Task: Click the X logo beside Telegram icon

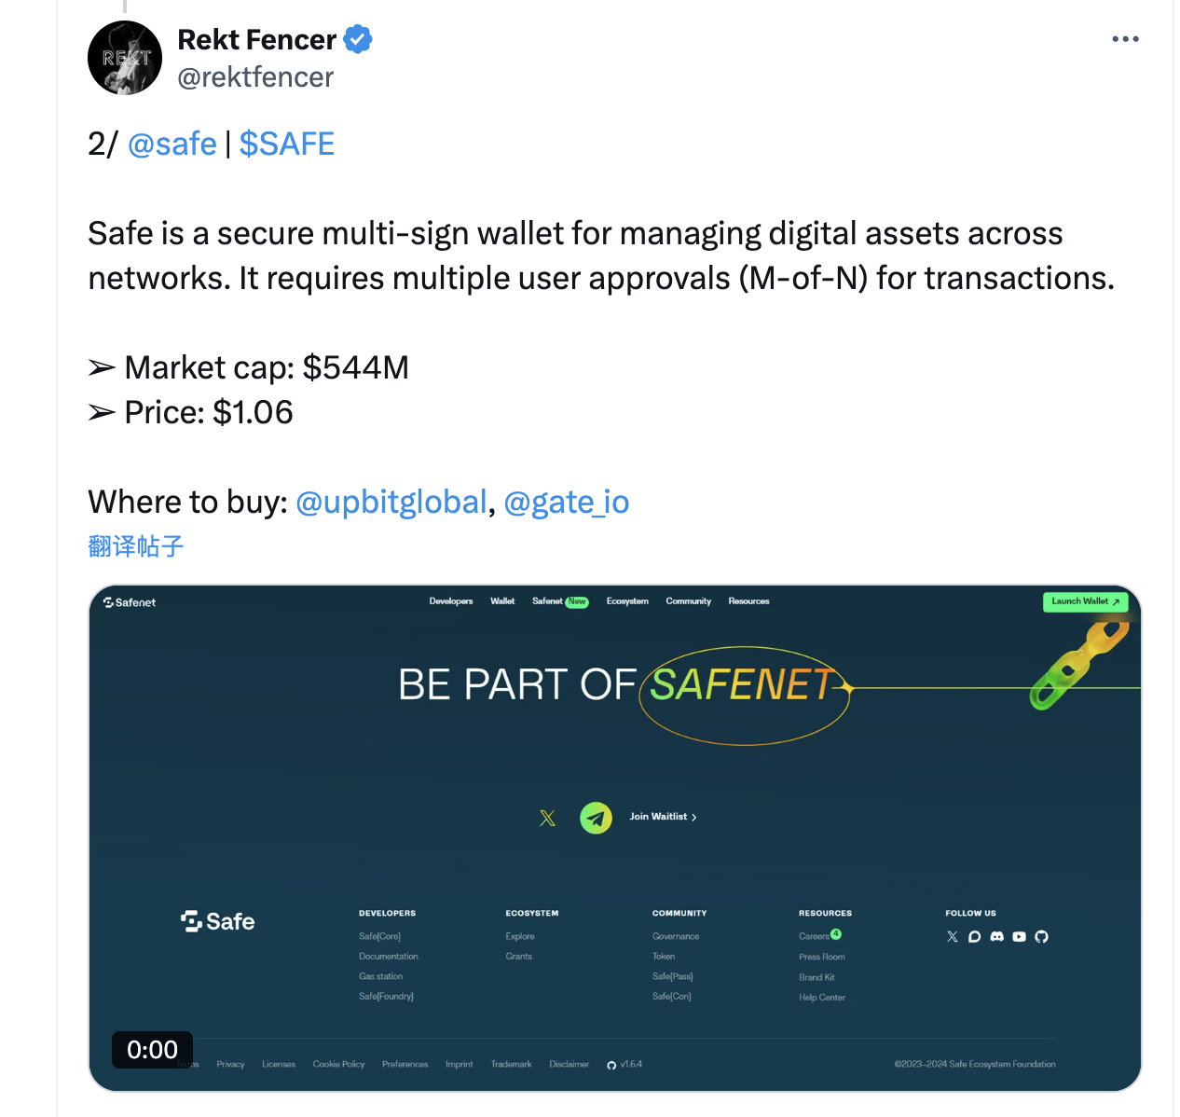Action: pos(547,818)
